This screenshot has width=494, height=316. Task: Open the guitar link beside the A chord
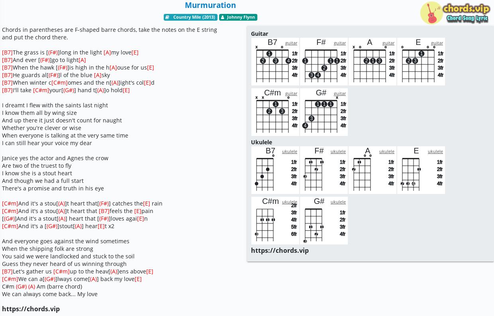click(388, 43)
